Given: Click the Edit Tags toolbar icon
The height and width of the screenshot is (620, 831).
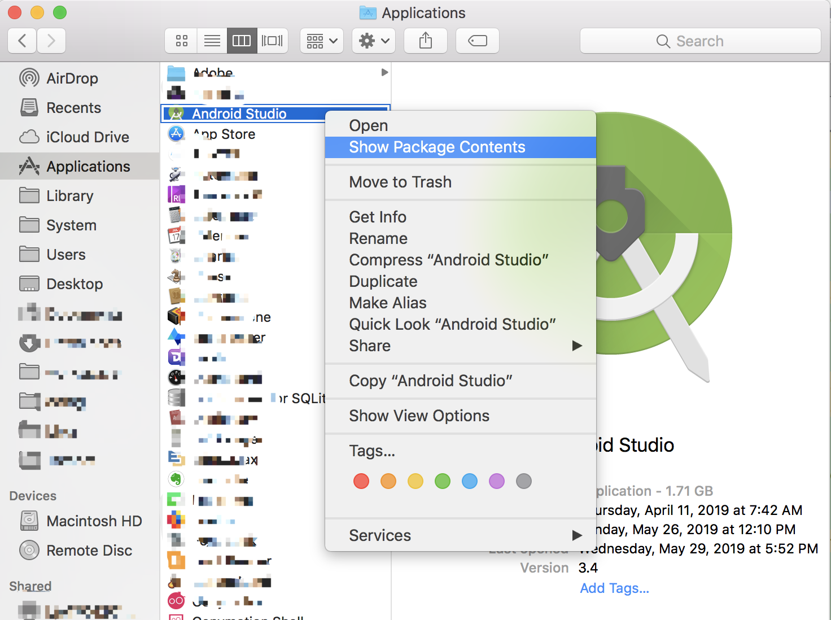Looking at the screenshot, I should point(478,41).
